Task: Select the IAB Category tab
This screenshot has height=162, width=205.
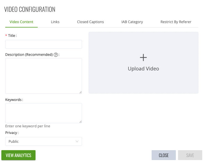Action: (x=132, y=22)
